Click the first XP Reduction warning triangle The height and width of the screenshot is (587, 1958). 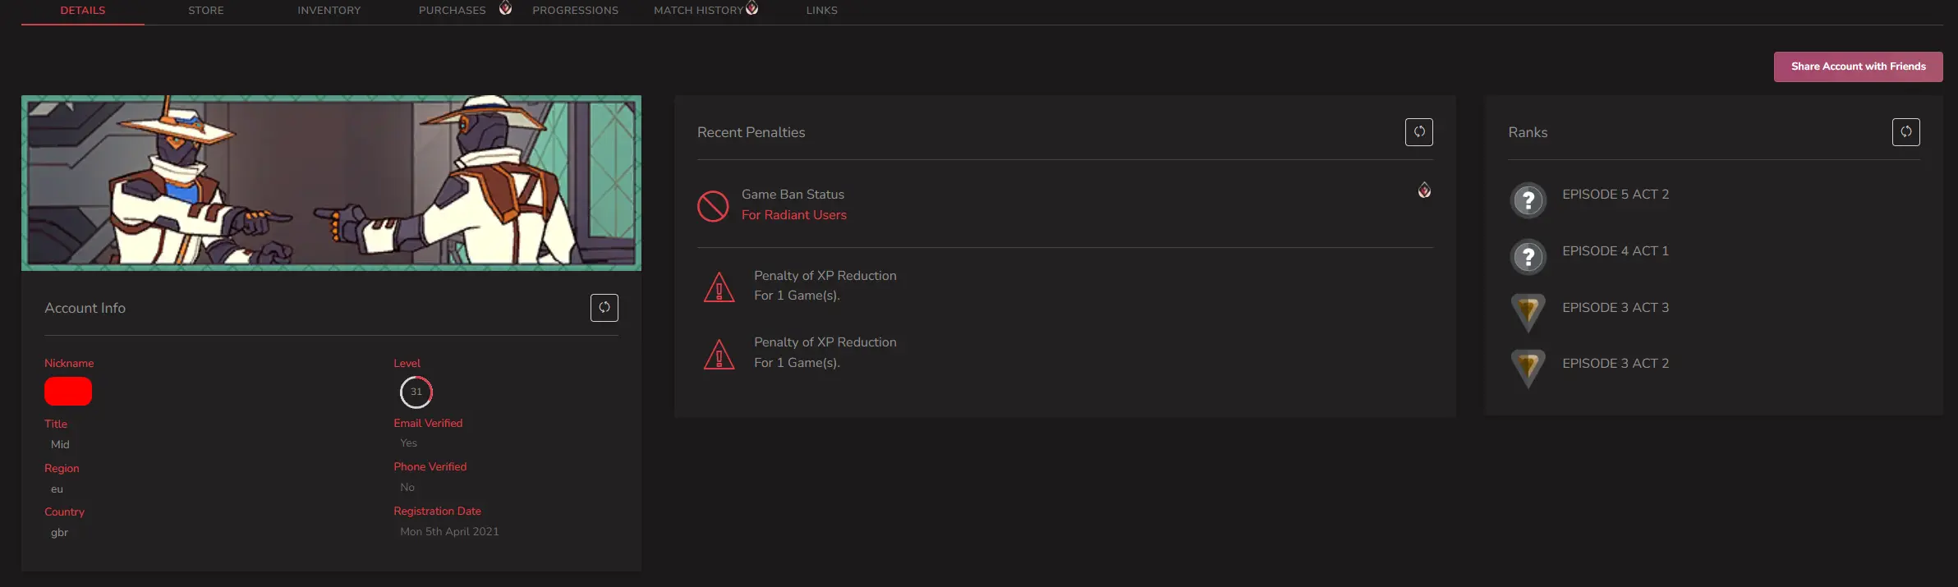pyautogui.click(x=719, y=287)
